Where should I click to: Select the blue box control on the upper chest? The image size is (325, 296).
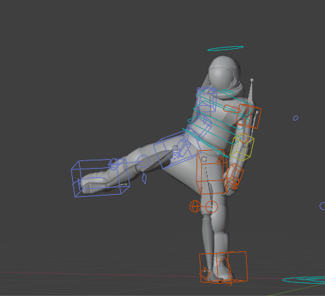[208, 100]
